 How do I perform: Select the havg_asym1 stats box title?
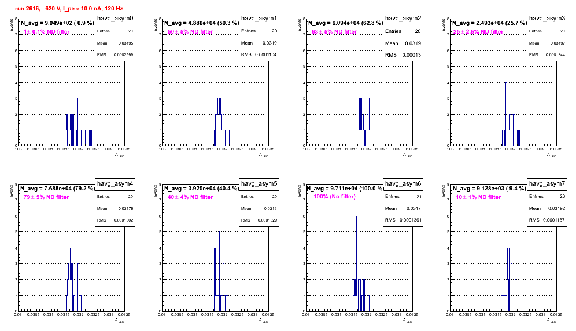click(259, 19)
